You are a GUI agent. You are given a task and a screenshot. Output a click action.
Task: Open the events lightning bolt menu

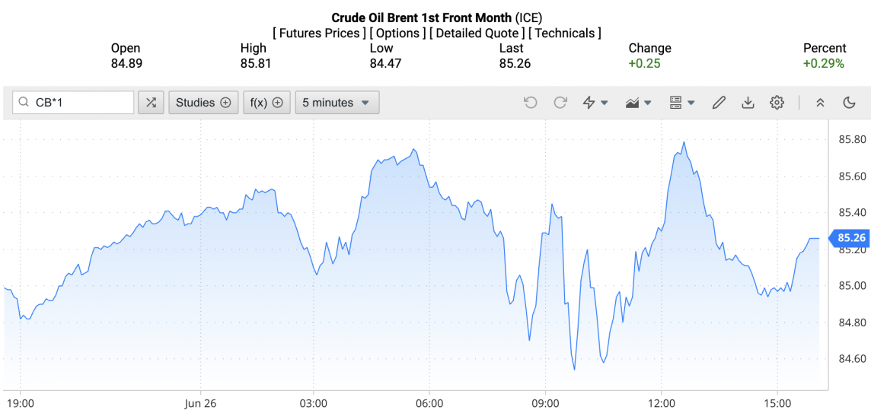595,103
